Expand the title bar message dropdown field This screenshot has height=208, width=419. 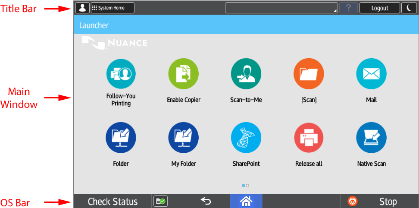[281, 8]
